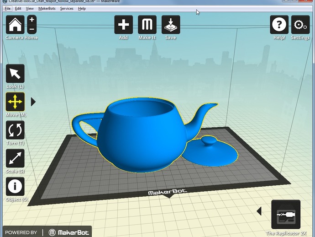Image resolution: width=315 pixels, height=237 pixels.
Task: Open the Edit menu
Action: pyautogui.click(x=18, y=8)
